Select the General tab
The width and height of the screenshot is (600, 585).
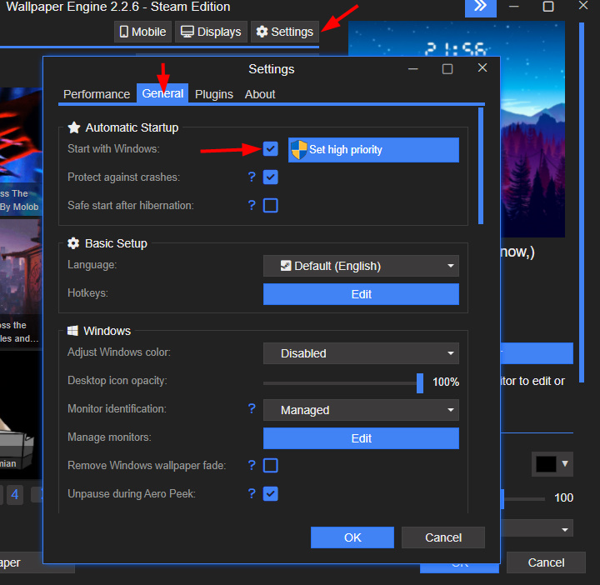pos(162,93)
